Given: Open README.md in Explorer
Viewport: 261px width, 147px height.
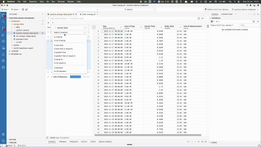Looking at the screenshot, I should [16, 54].
